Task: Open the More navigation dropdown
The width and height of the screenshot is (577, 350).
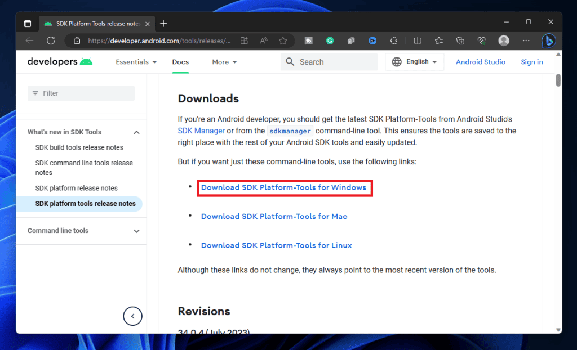Action: [224, 61]
